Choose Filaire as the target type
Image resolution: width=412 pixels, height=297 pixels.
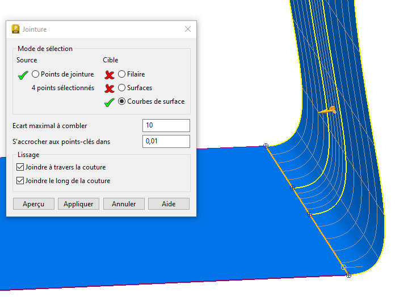point(122,74)
